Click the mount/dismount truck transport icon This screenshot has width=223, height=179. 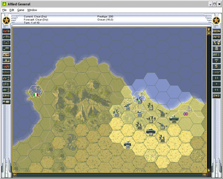tap(6, 37)
